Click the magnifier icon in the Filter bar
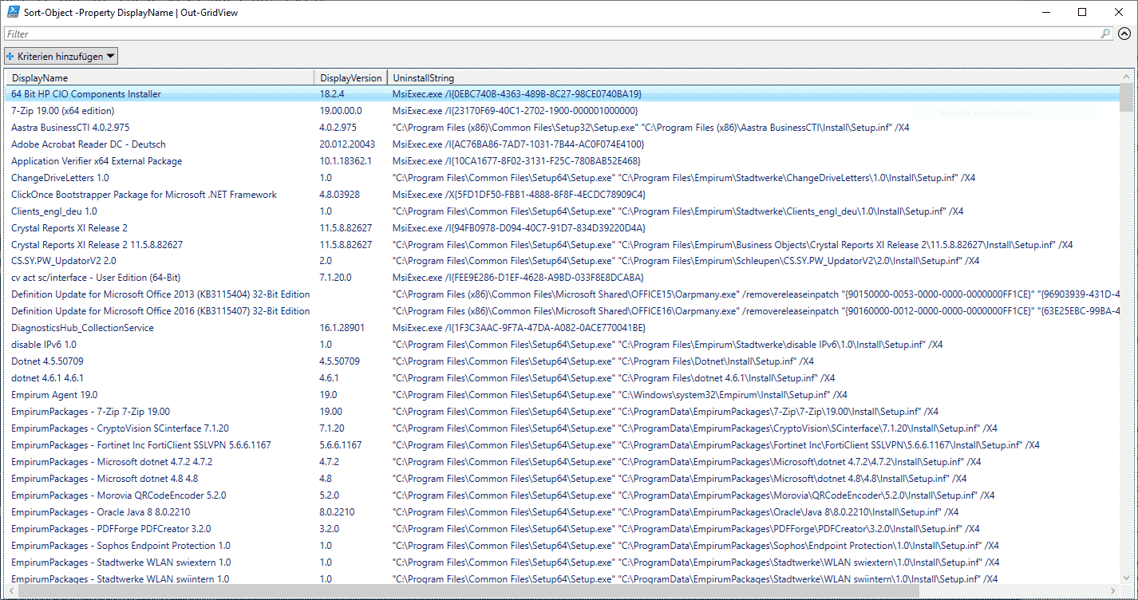Screen dimensions: 1138x600 click(x=1104, y=34)
